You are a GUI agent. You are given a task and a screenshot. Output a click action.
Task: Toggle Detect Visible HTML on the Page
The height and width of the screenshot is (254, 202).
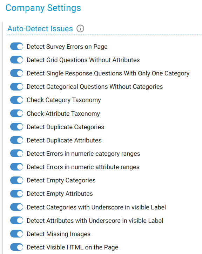pos(17,247)
